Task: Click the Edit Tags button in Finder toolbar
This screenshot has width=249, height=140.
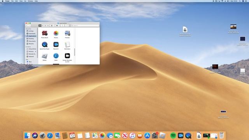Action: [x=67, y=26]
